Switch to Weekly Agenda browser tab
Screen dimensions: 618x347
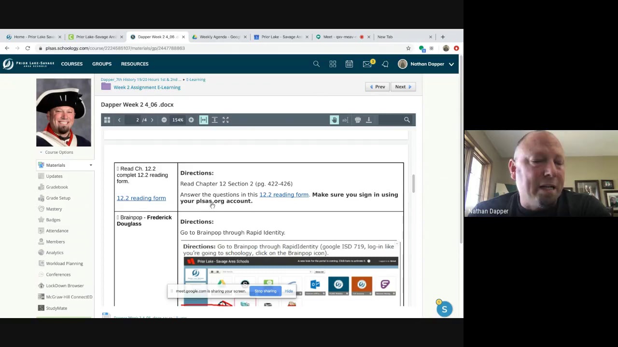click(220, 37)
